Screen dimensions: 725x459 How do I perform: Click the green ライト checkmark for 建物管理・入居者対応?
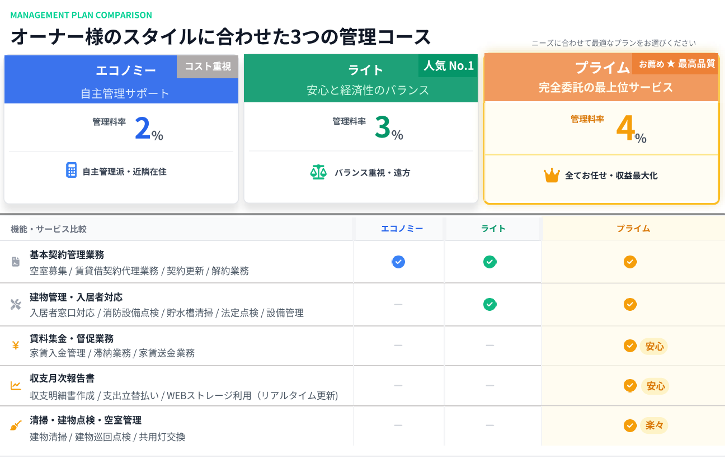[490, 304]
